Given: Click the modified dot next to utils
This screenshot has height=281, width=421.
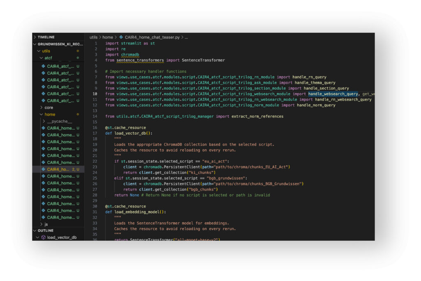Looking at the screenshot, I should [78, 51].
